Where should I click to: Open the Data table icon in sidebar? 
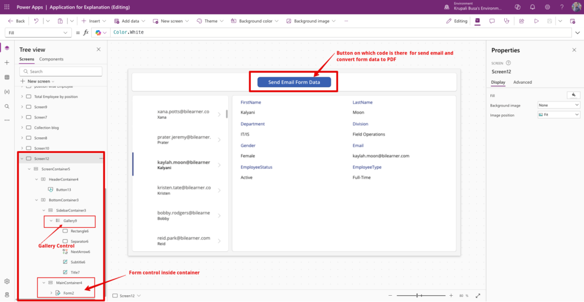click(7, 77)
